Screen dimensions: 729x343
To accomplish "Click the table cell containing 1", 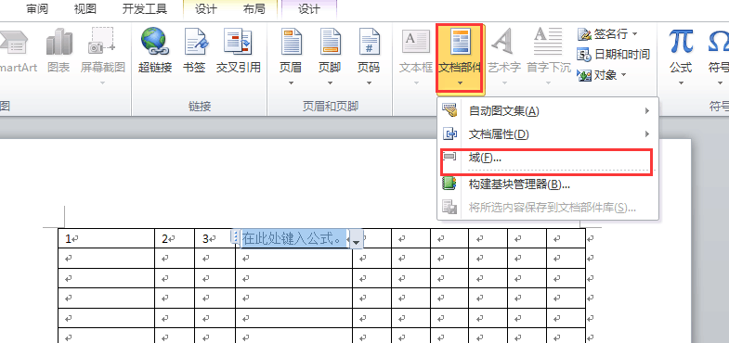I will click(107, 238).
